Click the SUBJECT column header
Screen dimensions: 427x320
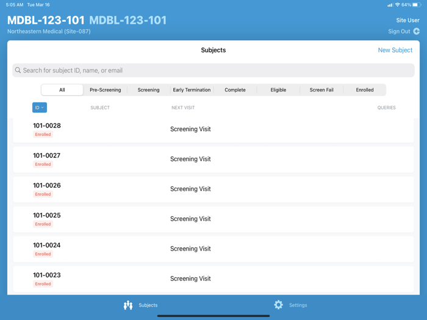click(100, 108)
